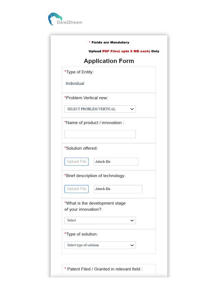Click the Upload PDF Files size notice
The height and width of the screenshot is (287, 215).
(x=124, y=51)
